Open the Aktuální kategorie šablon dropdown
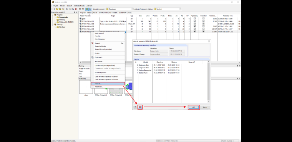 coord(180,9)
